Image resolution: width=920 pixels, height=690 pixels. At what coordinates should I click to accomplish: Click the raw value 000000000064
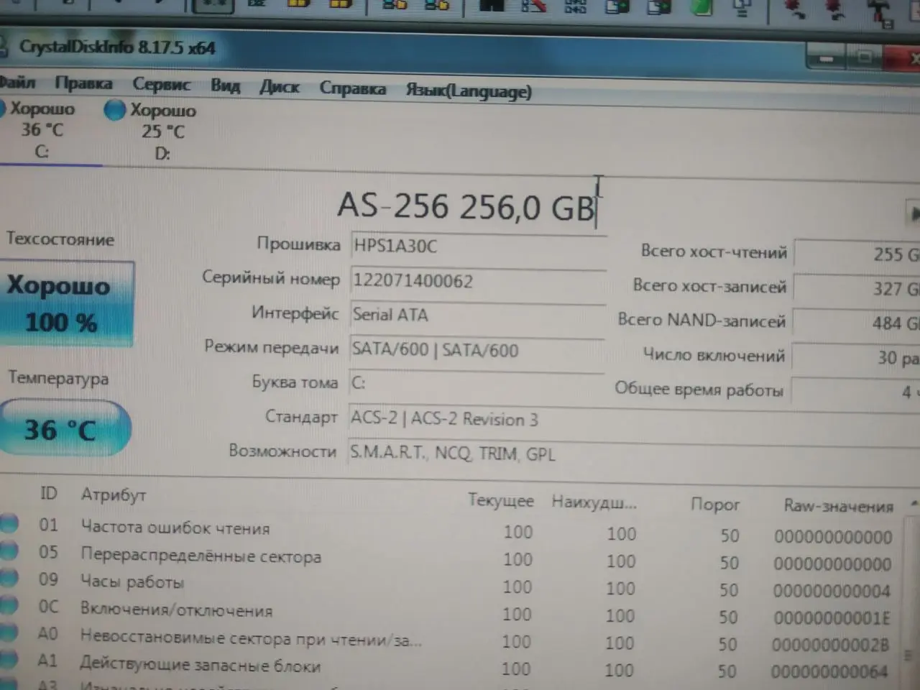[x=829, y=672]
